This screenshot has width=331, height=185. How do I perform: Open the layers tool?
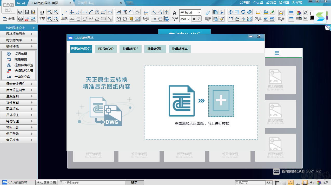tap(281, 15)
